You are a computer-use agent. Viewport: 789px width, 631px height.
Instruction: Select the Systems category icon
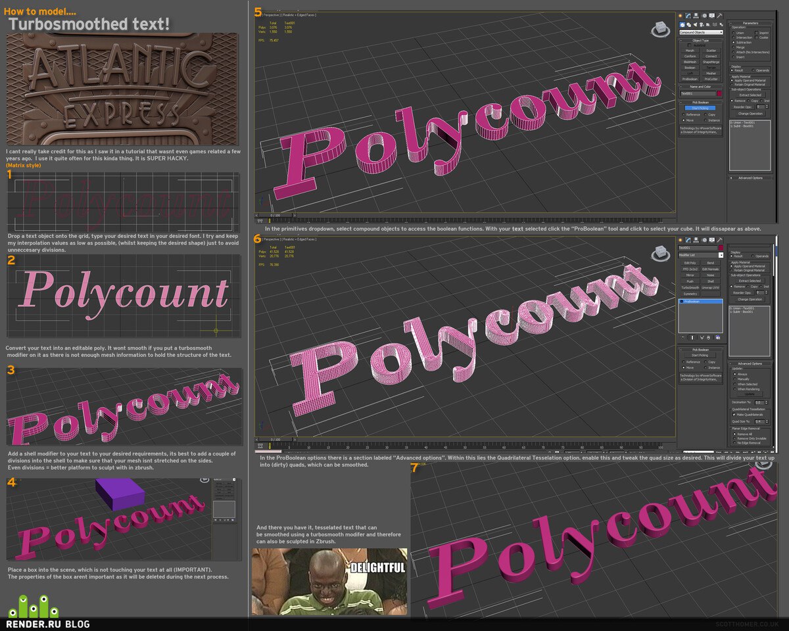point(721,24)
